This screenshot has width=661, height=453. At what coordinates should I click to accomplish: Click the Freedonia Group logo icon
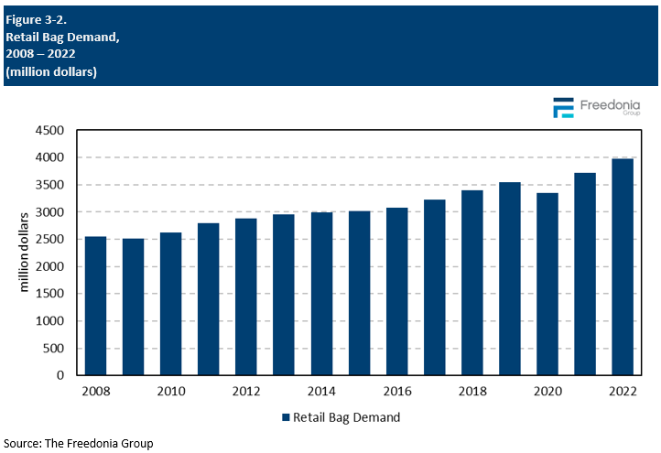tap(564, 108)
